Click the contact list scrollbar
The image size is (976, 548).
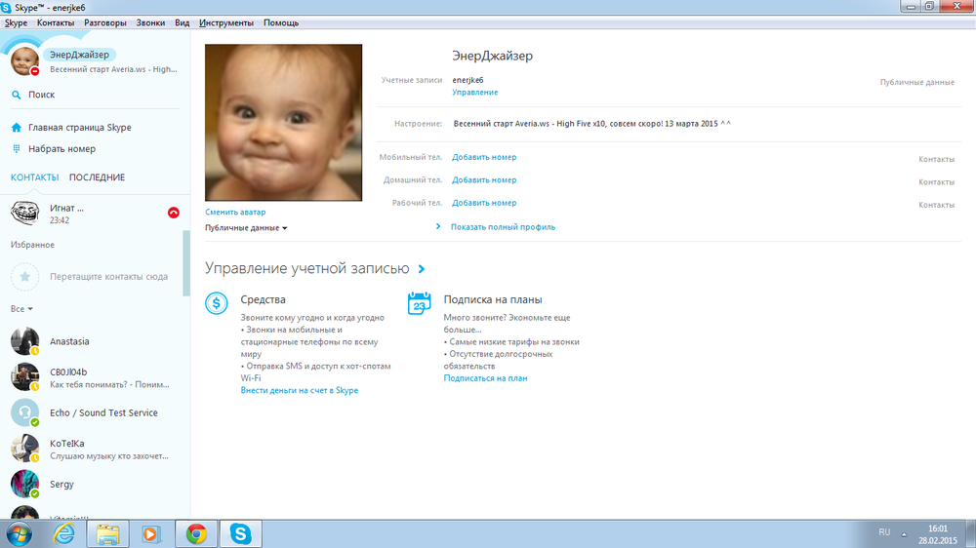(x=186, y=264)
